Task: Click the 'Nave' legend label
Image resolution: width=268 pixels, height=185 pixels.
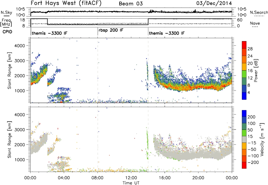Action: pyautogui.click(x=255, y=23)
